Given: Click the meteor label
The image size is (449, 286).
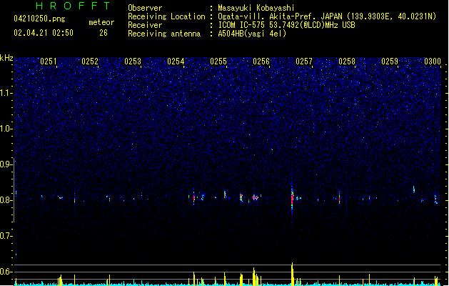Looking at the screenshot, I should tap(101, 22).
